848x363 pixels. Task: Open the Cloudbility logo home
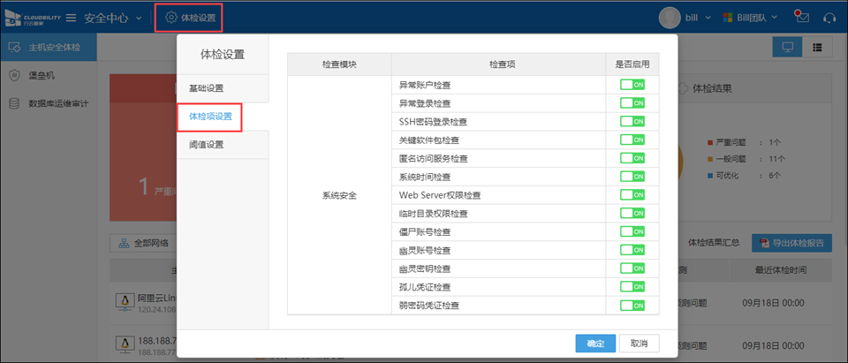click(33, 18)
